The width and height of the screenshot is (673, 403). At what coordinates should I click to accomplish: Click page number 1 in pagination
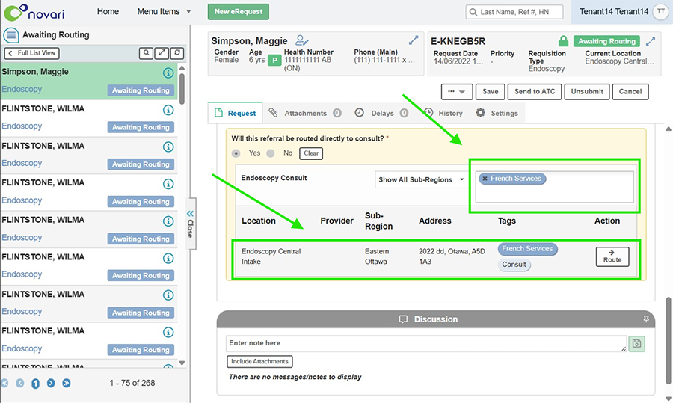point(36,384)
